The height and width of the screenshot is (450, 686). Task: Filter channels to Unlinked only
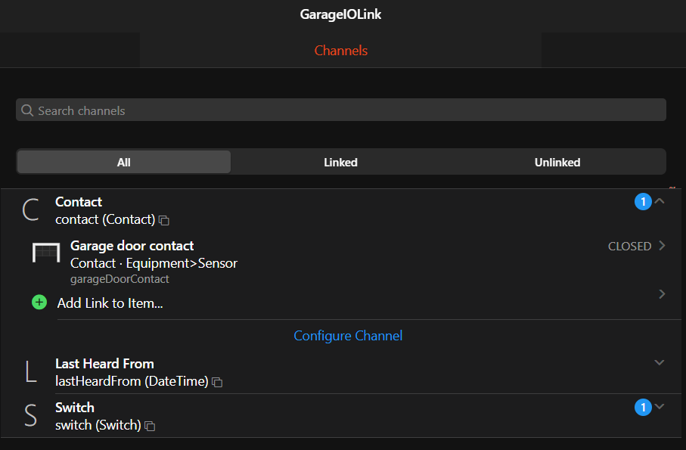point(557,162)
